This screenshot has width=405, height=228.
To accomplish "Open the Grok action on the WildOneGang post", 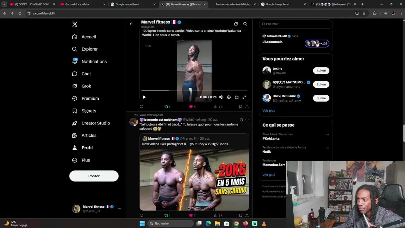I will click(241, 120).
